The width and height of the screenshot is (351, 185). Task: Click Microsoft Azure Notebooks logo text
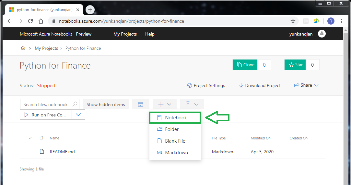[x=46, y=34]
